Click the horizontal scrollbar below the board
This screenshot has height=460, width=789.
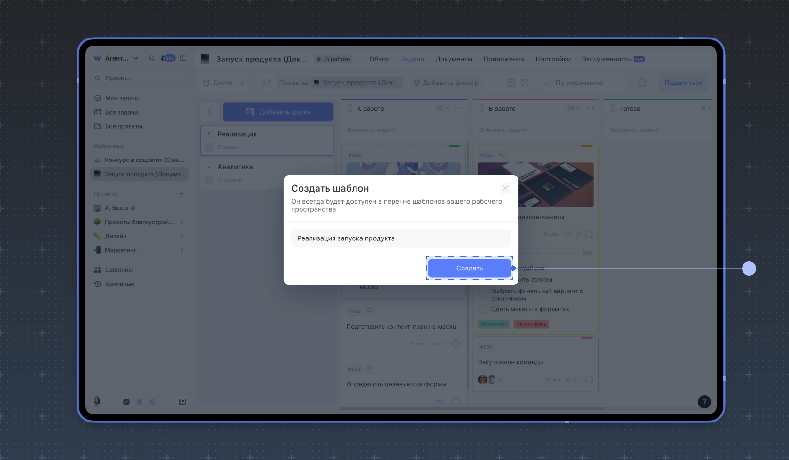point(472,409)
